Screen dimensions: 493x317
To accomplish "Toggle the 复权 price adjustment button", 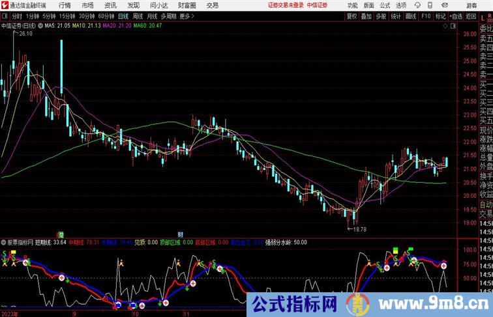I will pyautogui.click(x=352, y=16).
